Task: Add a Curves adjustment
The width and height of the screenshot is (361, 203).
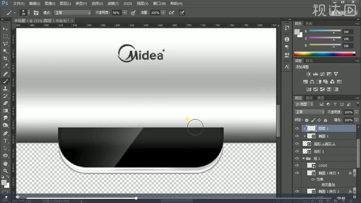Action: click(322, 74)
